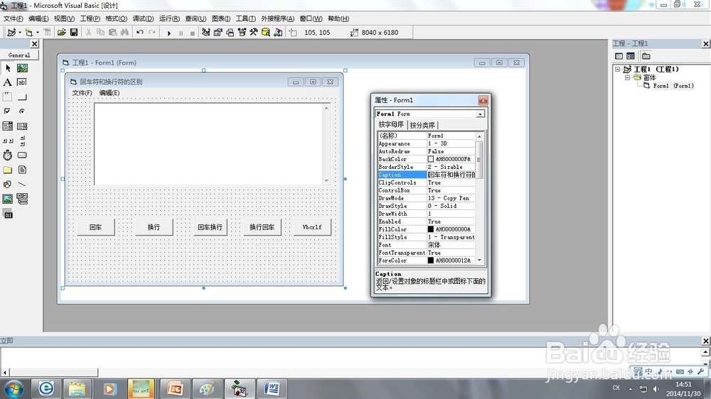Select the Line control tool
Screen dimensions: 711x399
pos(22,184)
